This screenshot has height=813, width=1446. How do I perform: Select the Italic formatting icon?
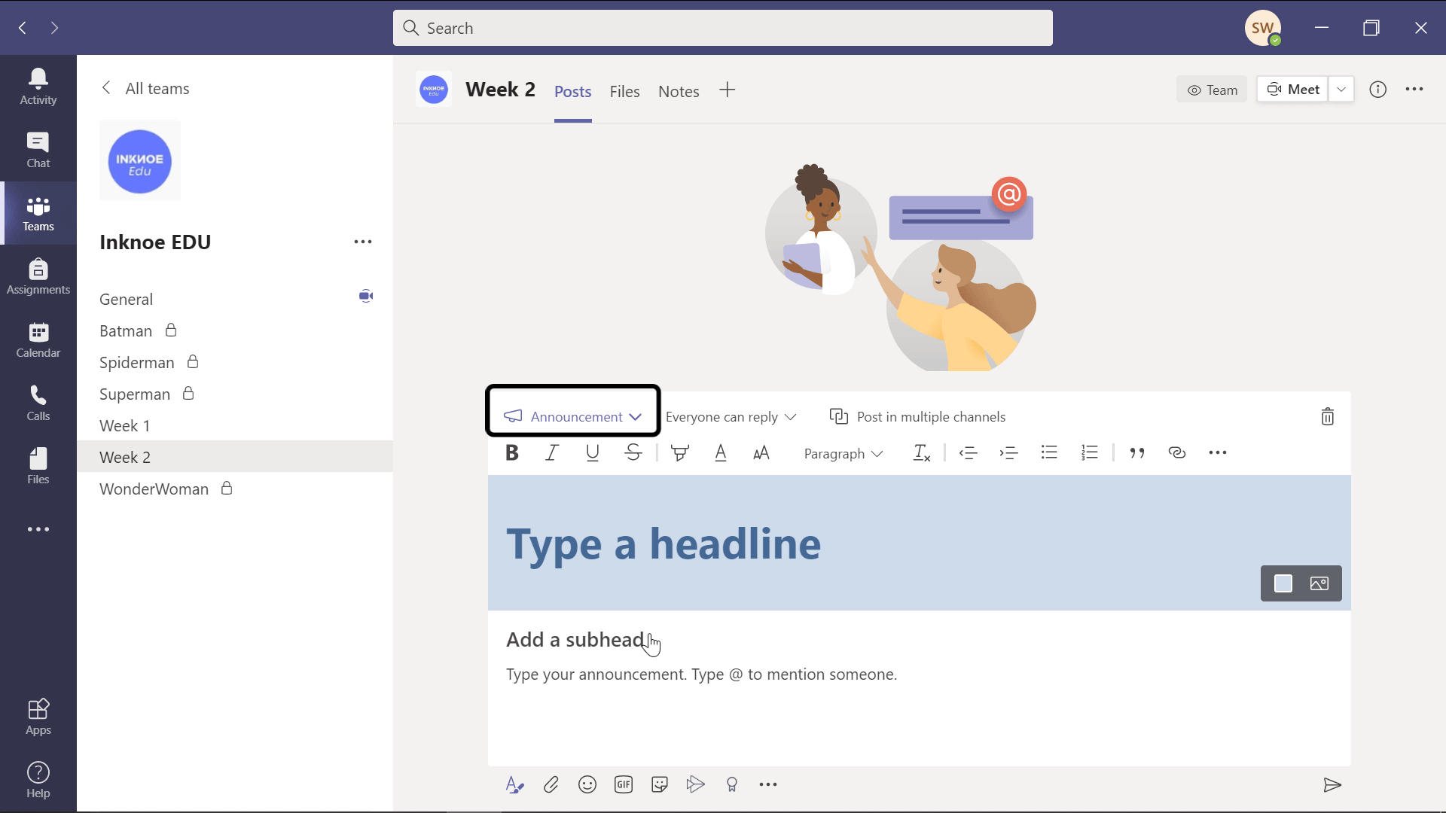pos(552,452)
